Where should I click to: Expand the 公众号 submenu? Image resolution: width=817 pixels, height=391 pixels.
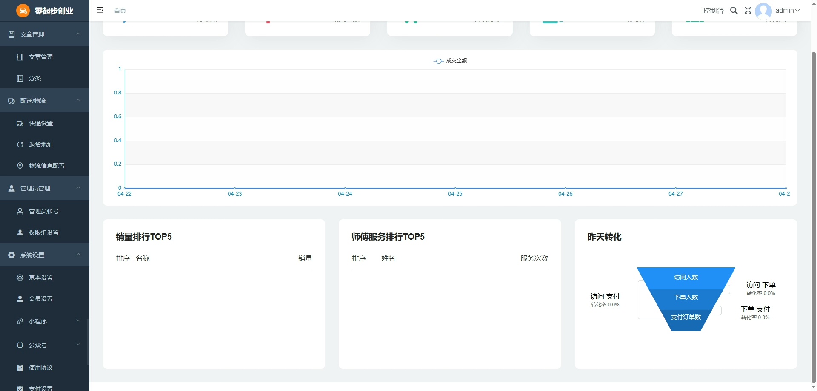[45, 345]
